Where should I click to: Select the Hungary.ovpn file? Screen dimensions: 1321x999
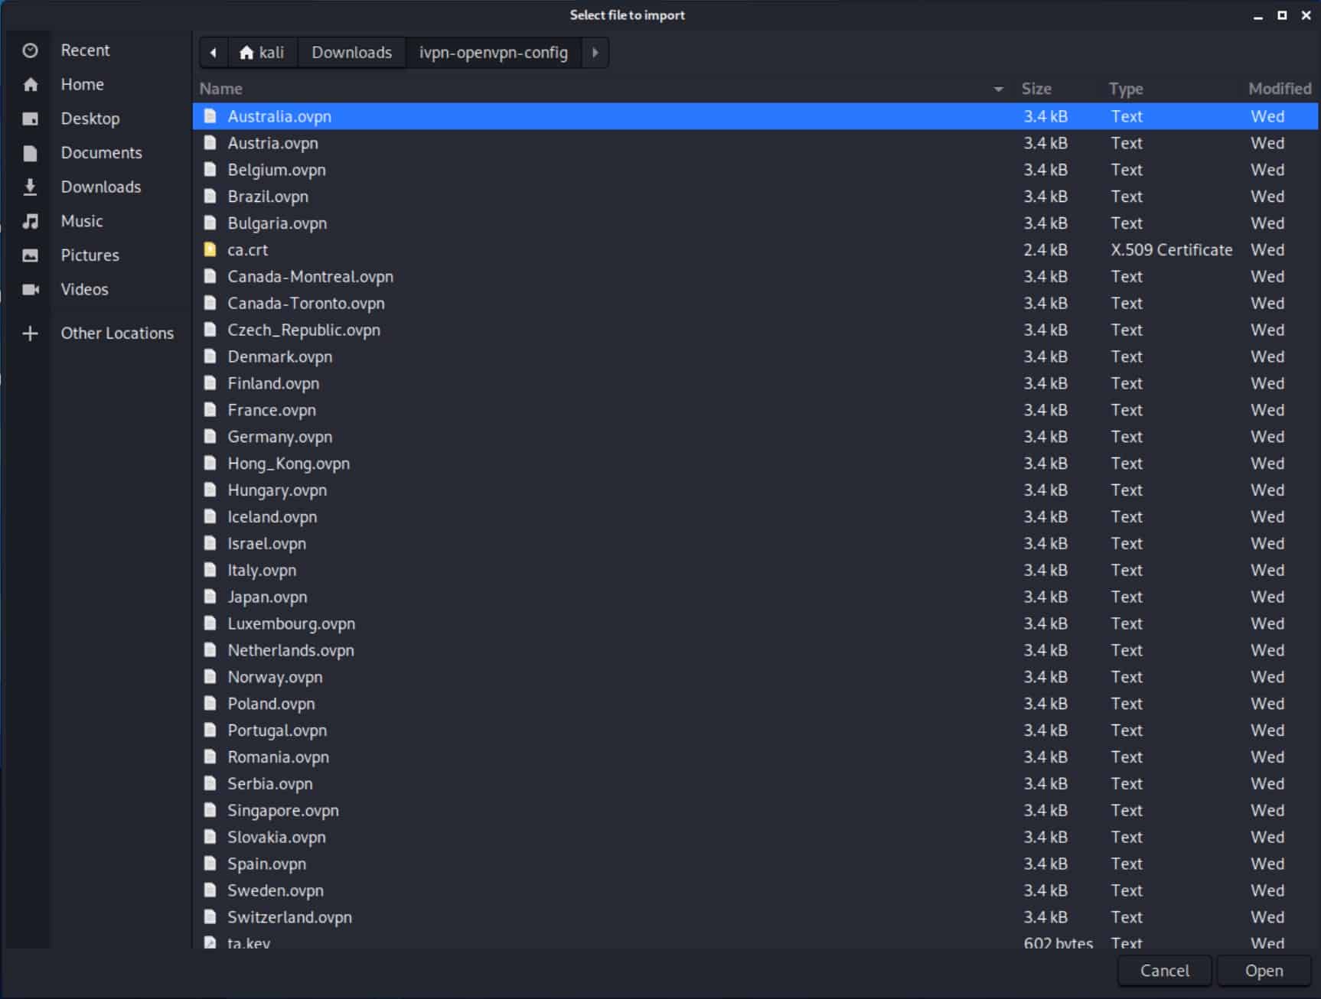755,490
